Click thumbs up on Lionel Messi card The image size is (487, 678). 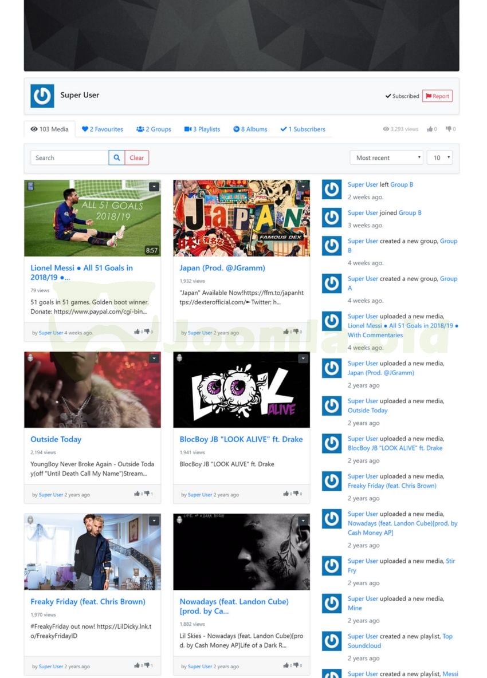[137, 332]
